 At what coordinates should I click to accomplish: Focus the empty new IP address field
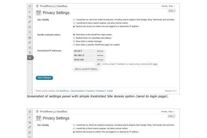84,64
